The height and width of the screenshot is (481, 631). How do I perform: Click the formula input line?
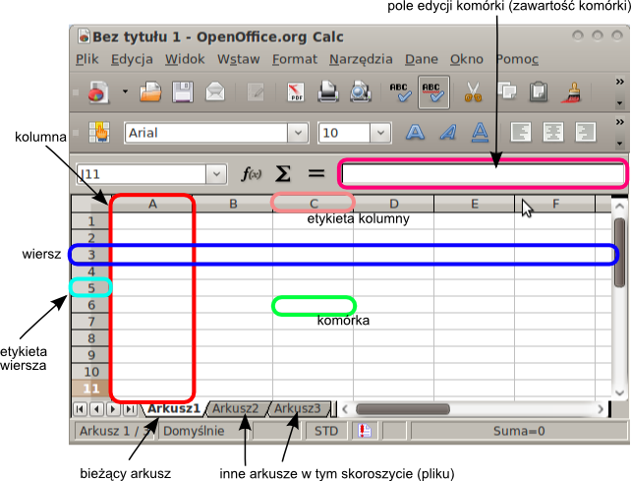[483, 174]
